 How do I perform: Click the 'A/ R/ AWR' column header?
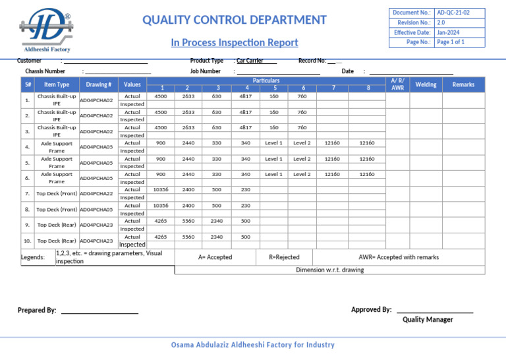click(397, 84)
